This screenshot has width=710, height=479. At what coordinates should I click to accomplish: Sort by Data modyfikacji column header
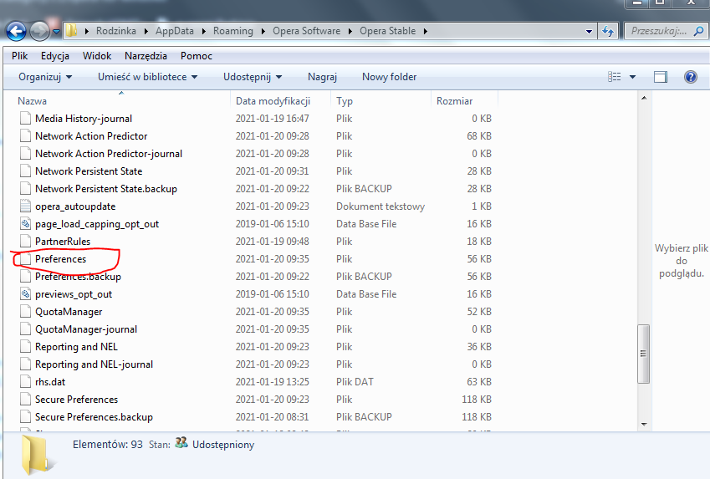273,101
